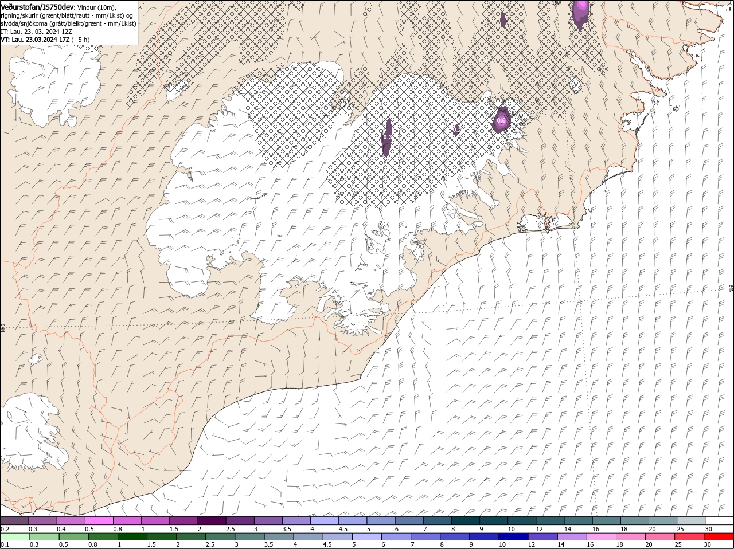Pick the snow legend swatch between 2 and 2.5
Screen dimensions: 734x549
click(x=212, y=521)
